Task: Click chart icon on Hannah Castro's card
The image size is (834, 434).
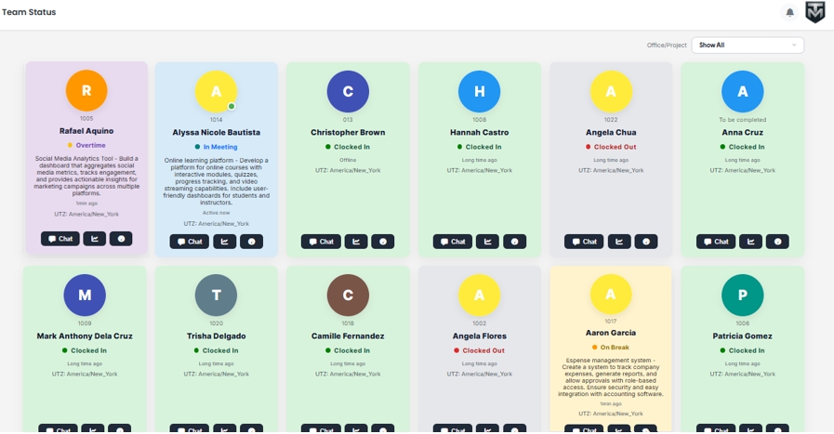Action: tap(487, 242)
